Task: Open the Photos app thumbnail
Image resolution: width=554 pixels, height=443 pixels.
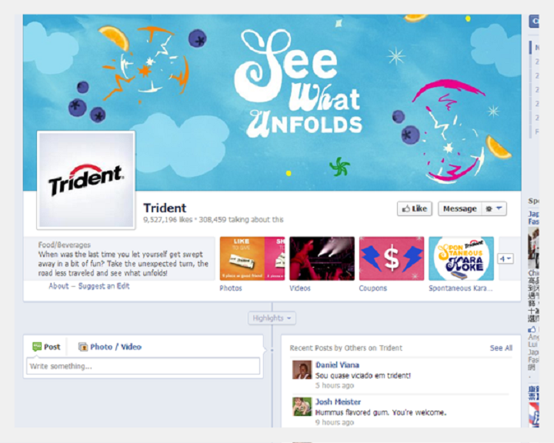Action: click(252, 258)
